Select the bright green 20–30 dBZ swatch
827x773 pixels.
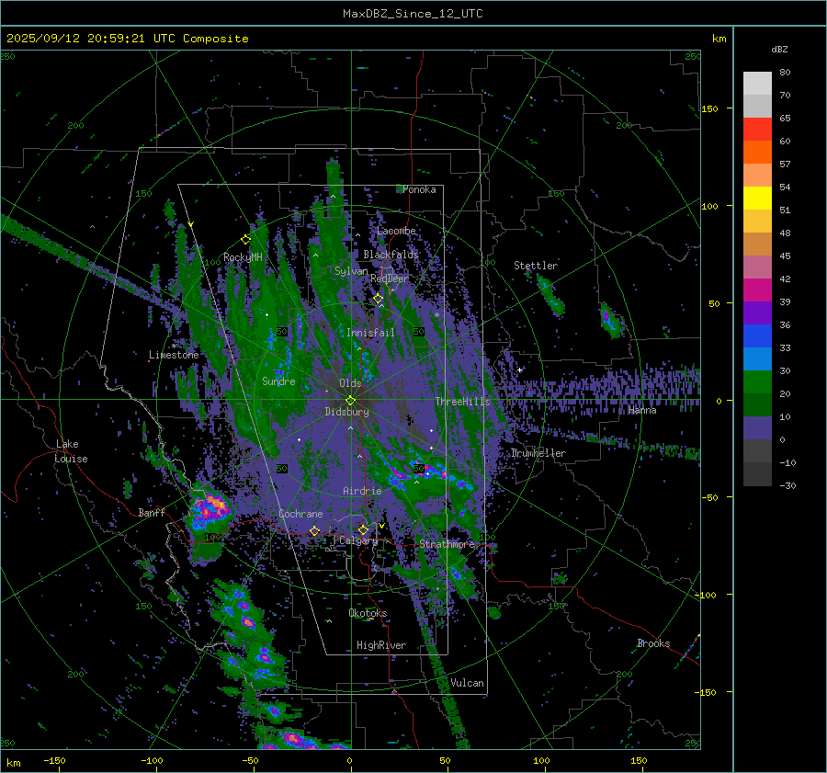[757, 382]
